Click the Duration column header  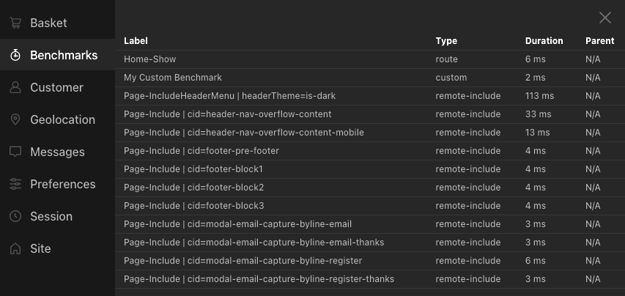[544, 41]
